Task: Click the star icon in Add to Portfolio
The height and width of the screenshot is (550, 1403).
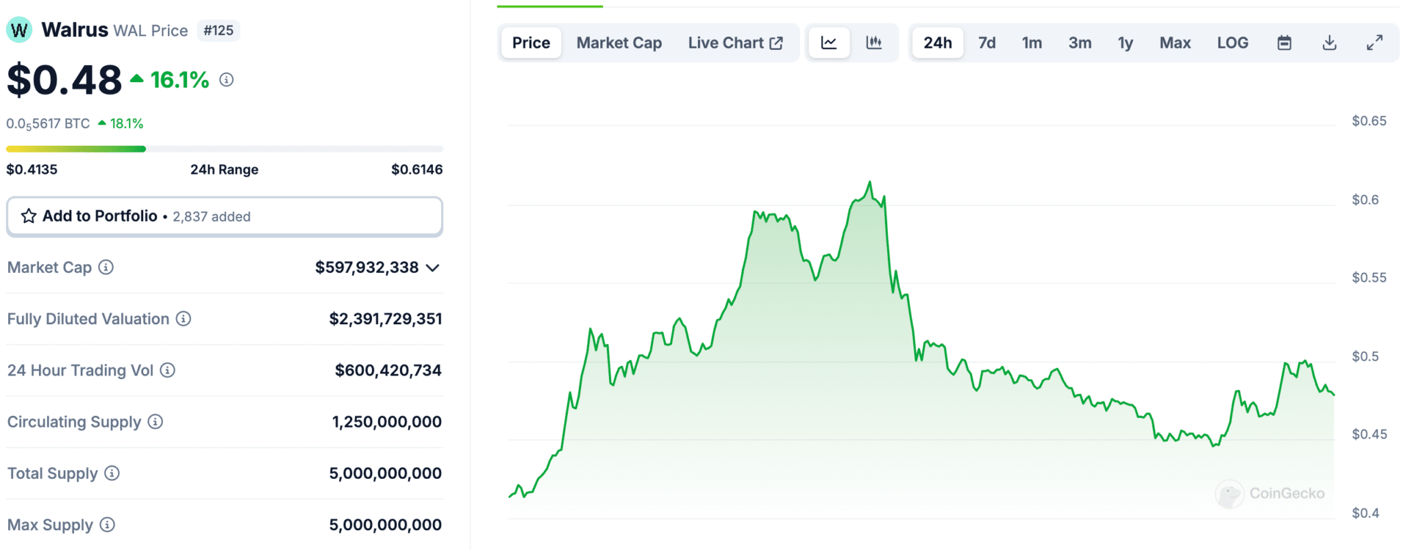Action: (29, 216)
